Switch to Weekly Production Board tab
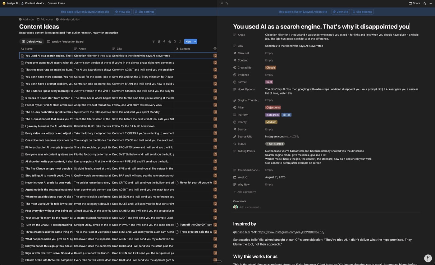The width and height of the screenshot is (435, 265). [x=65, y=42]
